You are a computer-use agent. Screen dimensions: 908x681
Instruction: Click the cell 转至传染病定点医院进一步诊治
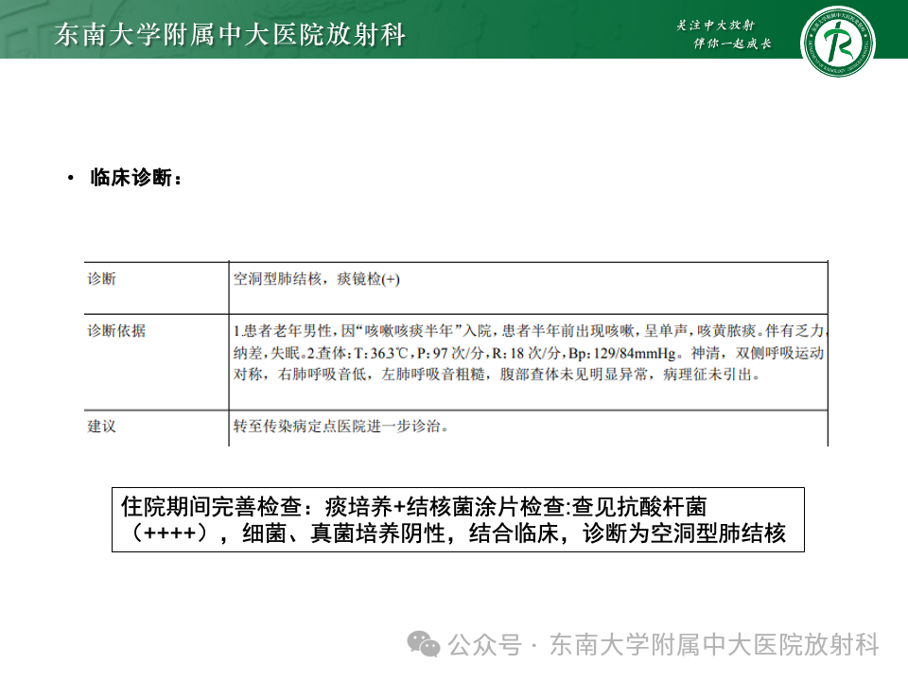(341, 427)
